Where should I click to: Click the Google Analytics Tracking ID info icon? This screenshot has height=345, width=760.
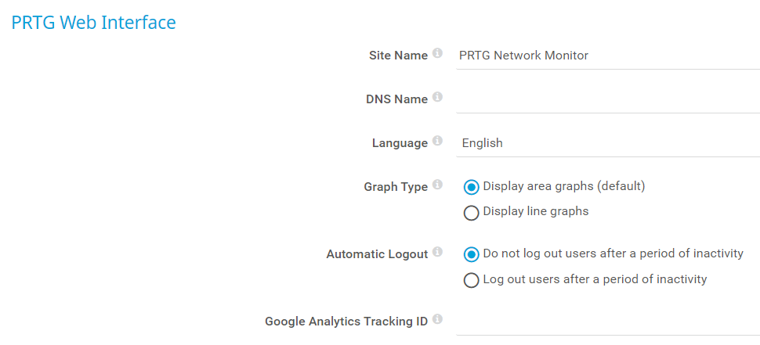437,320
